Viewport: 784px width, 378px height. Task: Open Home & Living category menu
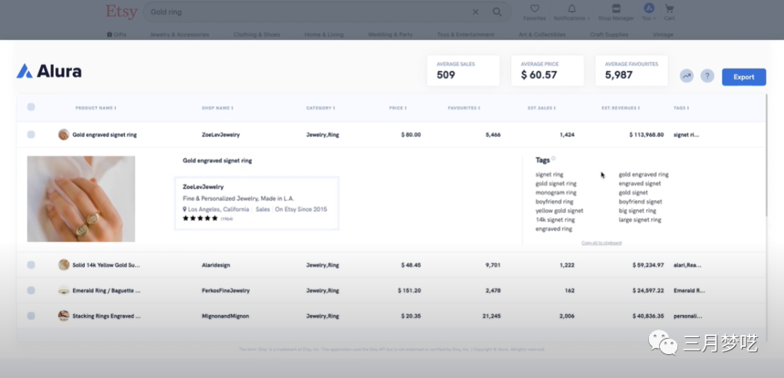point(324,35)
